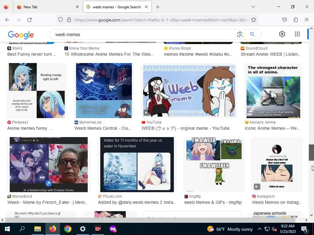Open the Weeb Memes Central blue anime image

point(104,91)
